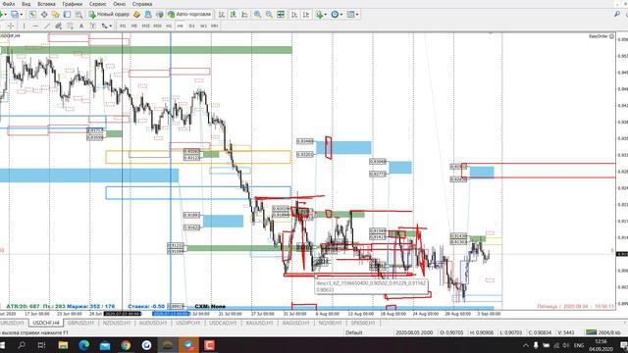Switch timeframe to M15
The width and height of the screenshot is (628, 353).
click(146, 25)
